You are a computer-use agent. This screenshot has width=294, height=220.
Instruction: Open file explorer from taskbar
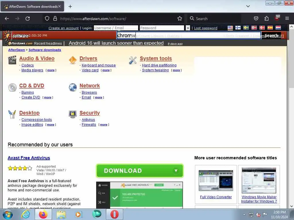click(x=61, y=215)
